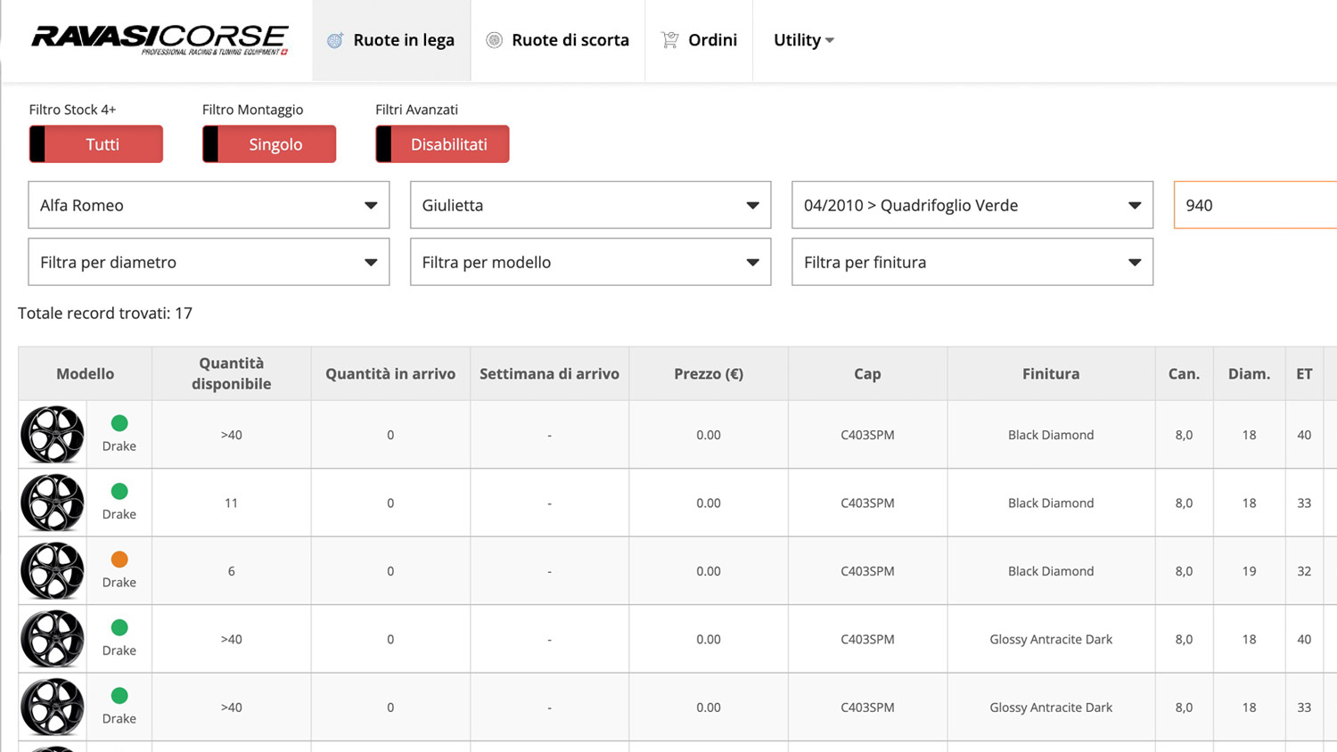
Task: Click the Filtri Avanzati label
Action: (416, 110)
